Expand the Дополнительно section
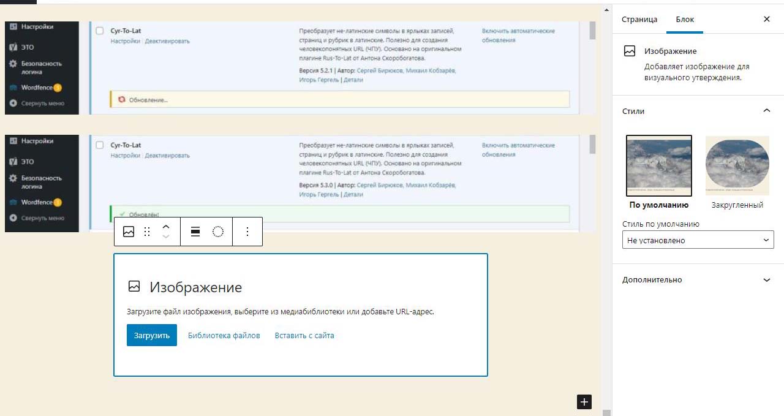Image resolution: width=784 pixels, height=416 pixels. click(766, 280)
